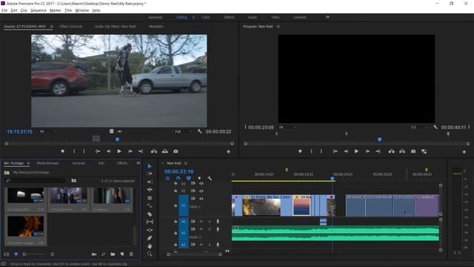Open Source panel menu icon

coord(52,27)
